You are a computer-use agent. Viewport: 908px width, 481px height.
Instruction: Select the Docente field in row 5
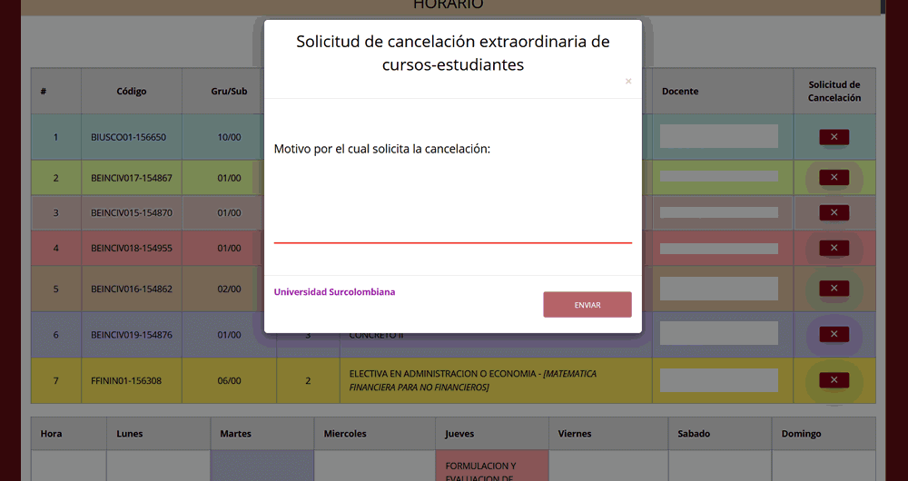coord(718,289)
